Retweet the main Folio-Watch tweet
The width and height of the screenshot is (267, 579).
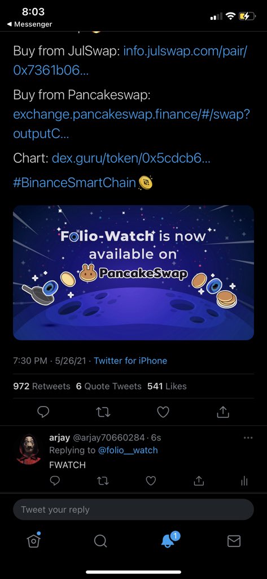pyautogui.click(x=103, y=412)
